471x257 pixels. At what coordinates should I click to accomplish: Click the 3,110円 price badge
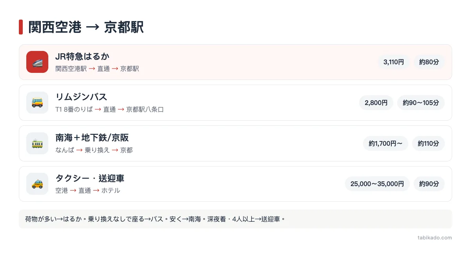pos(394,62)
